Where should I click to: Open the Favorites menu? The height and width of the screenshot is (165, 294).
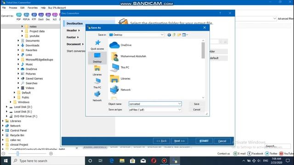pyautogui.click(x=33, y=8)
